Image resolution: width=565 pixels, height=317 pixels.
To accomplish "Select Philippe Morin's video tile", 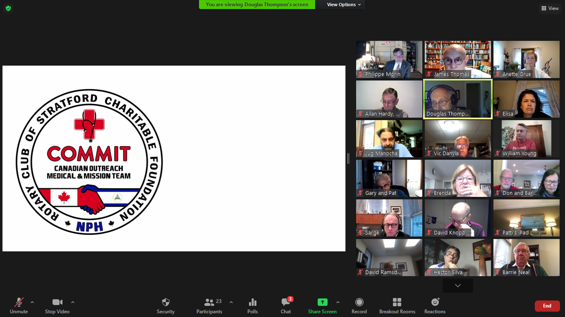I will click(x=389, y=59).
